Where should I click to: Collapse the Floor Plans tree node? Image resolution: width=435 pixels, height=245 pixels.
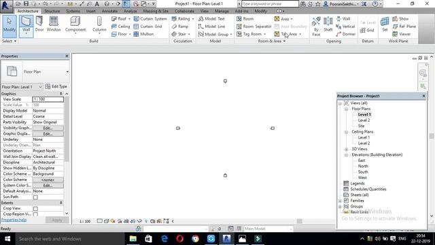(x=346, y=109)
